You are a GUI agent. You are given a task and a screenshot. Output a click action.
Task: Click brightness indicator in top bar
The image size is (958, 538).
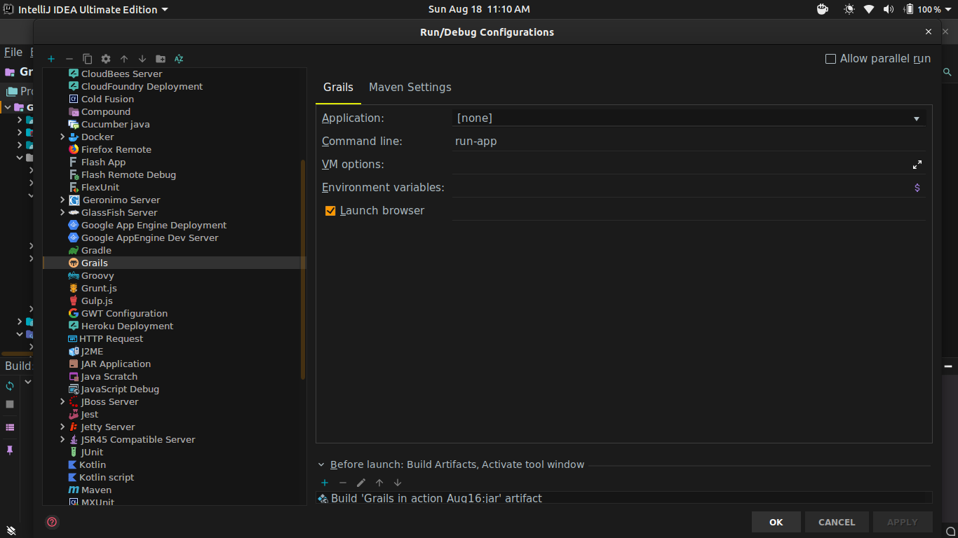849,10
